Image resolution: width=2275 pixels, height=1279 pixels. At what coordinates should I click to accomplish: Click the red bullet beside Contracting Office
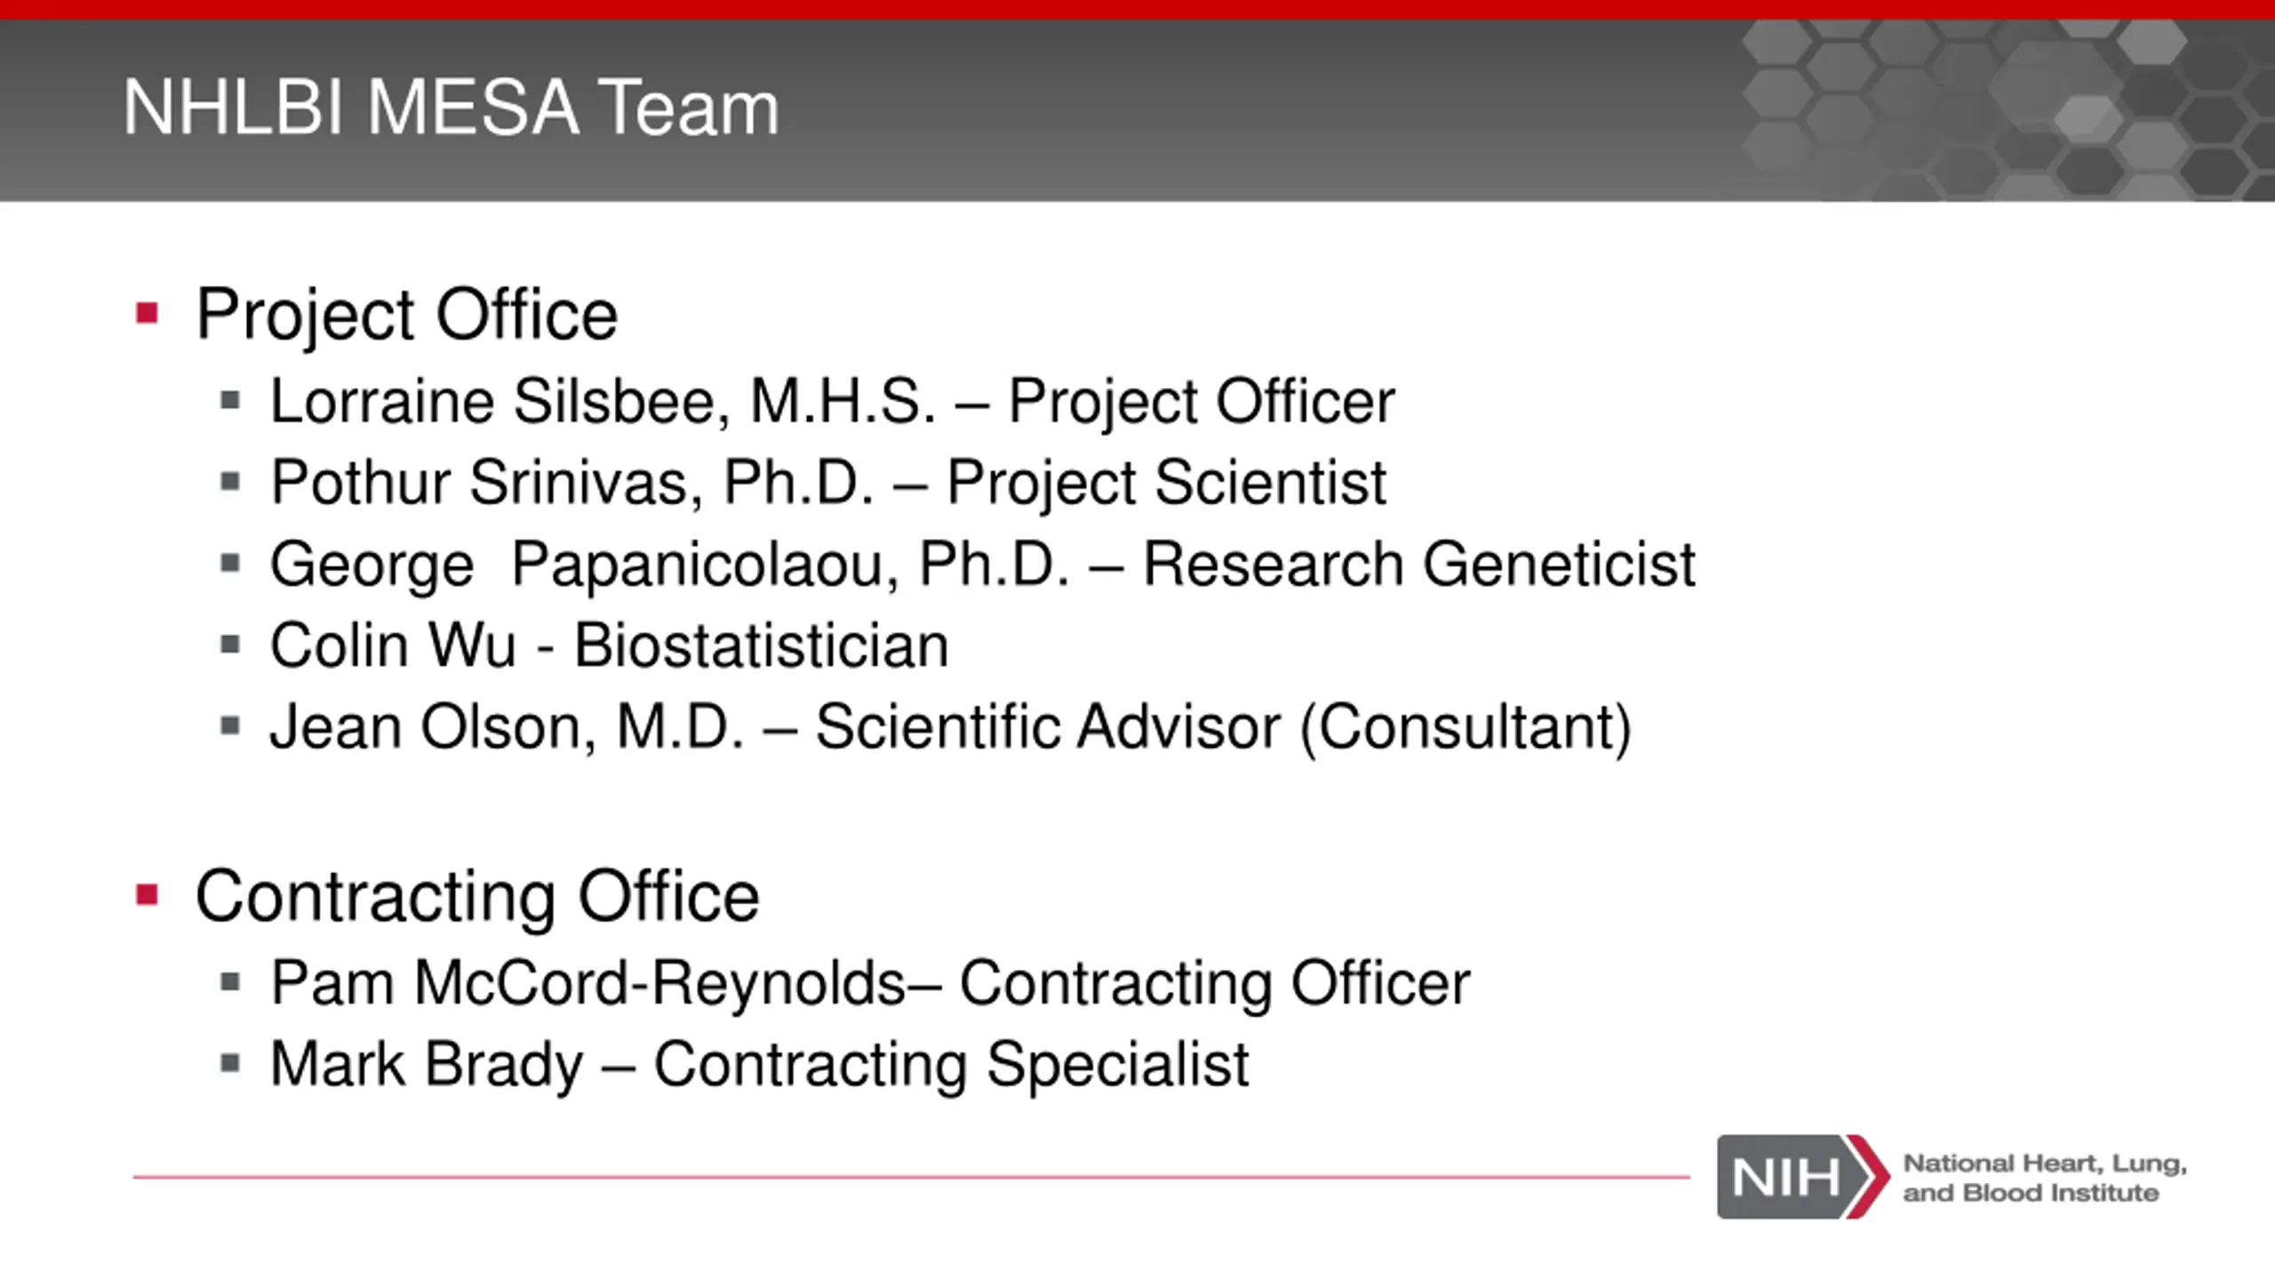[148, 894]
